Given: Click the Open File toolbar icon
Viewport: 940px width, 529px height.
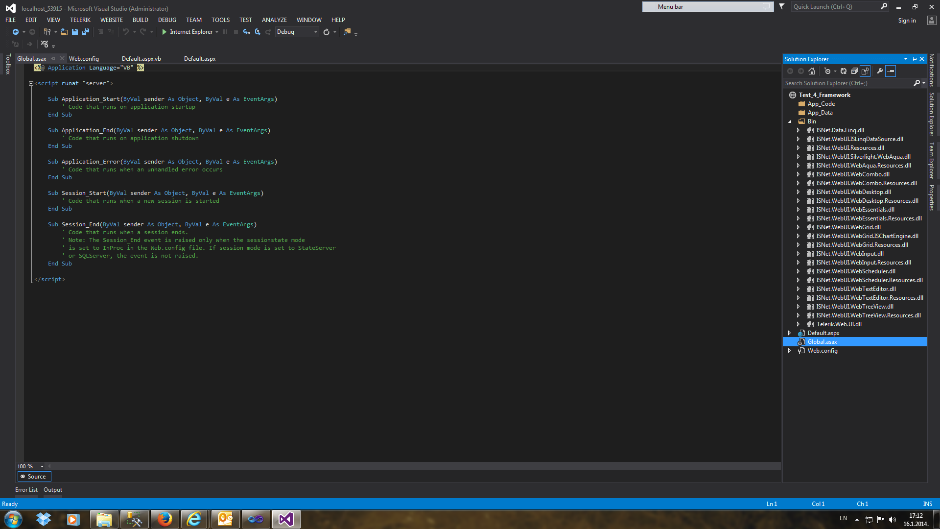Looking at the screenshot, I should (x=64, y=32).
